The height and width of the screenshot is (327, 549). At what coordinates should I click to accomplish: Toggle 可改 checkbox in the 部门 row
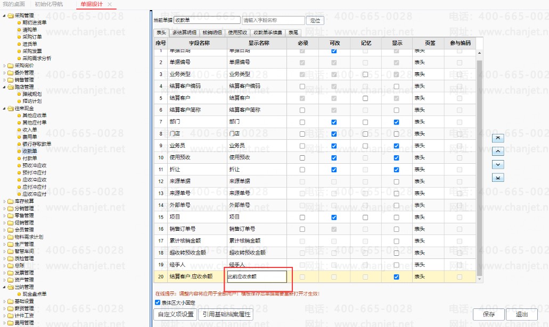coord(334,122)
